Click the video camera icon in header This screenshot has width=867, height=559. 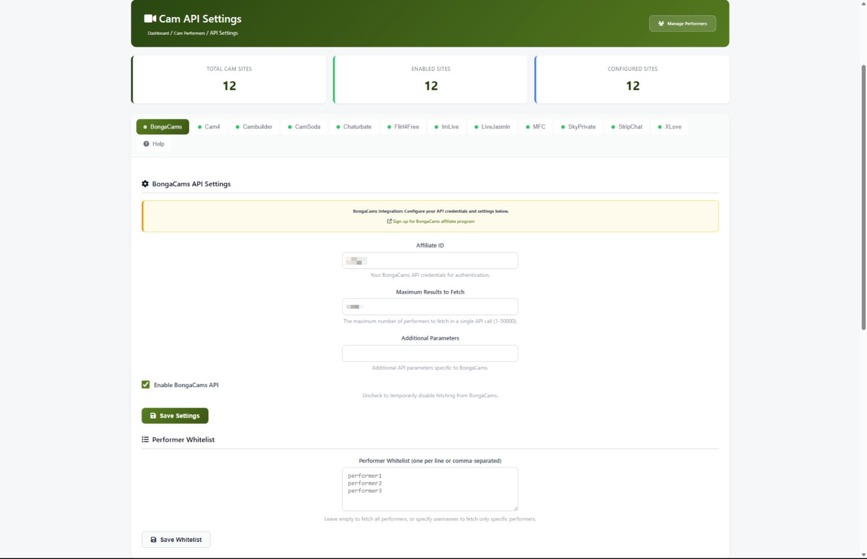[x=150, y=19]
